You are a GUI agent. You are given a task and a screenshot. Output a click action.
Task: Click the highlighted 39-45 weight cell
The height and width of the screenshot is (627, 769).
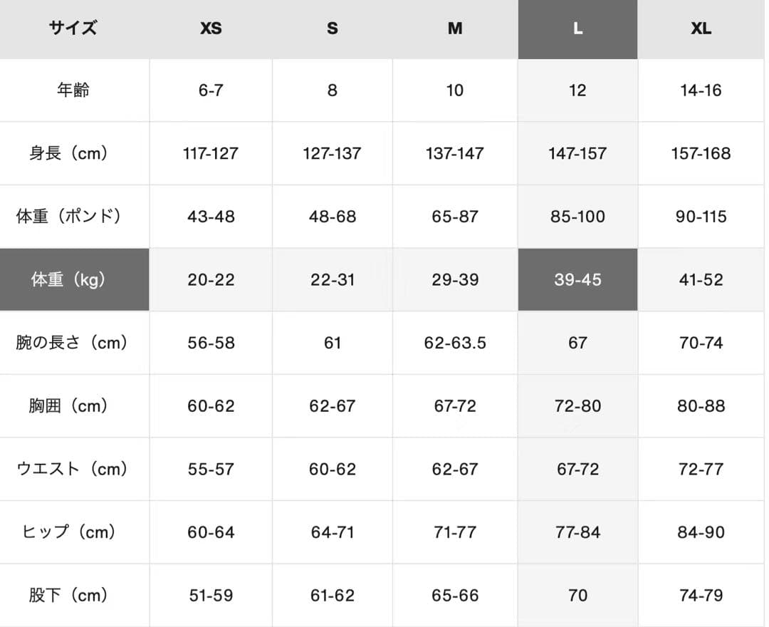coord(577,280)
